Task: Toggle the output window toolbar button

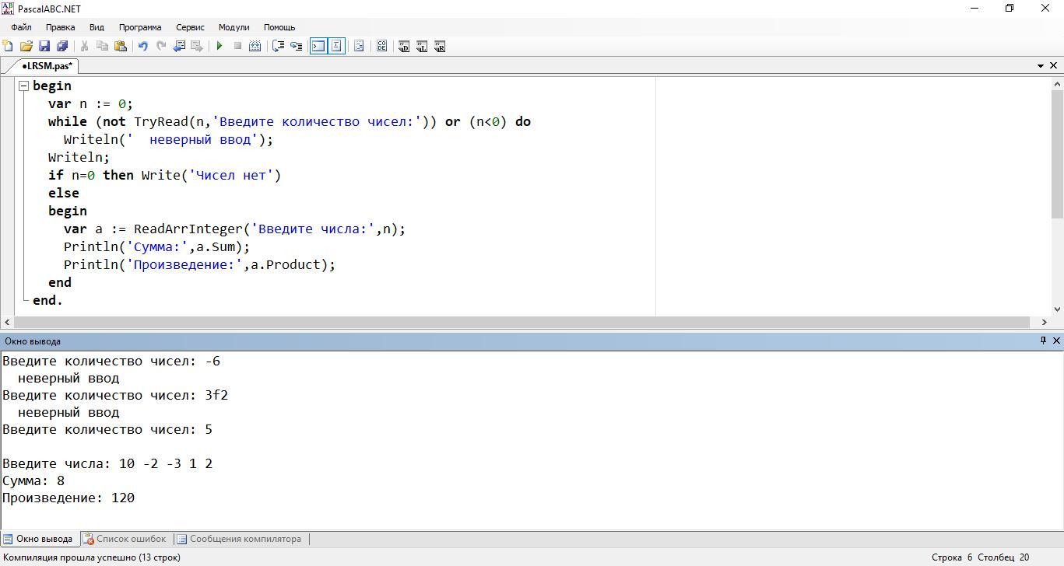Action: pos(318,47)
